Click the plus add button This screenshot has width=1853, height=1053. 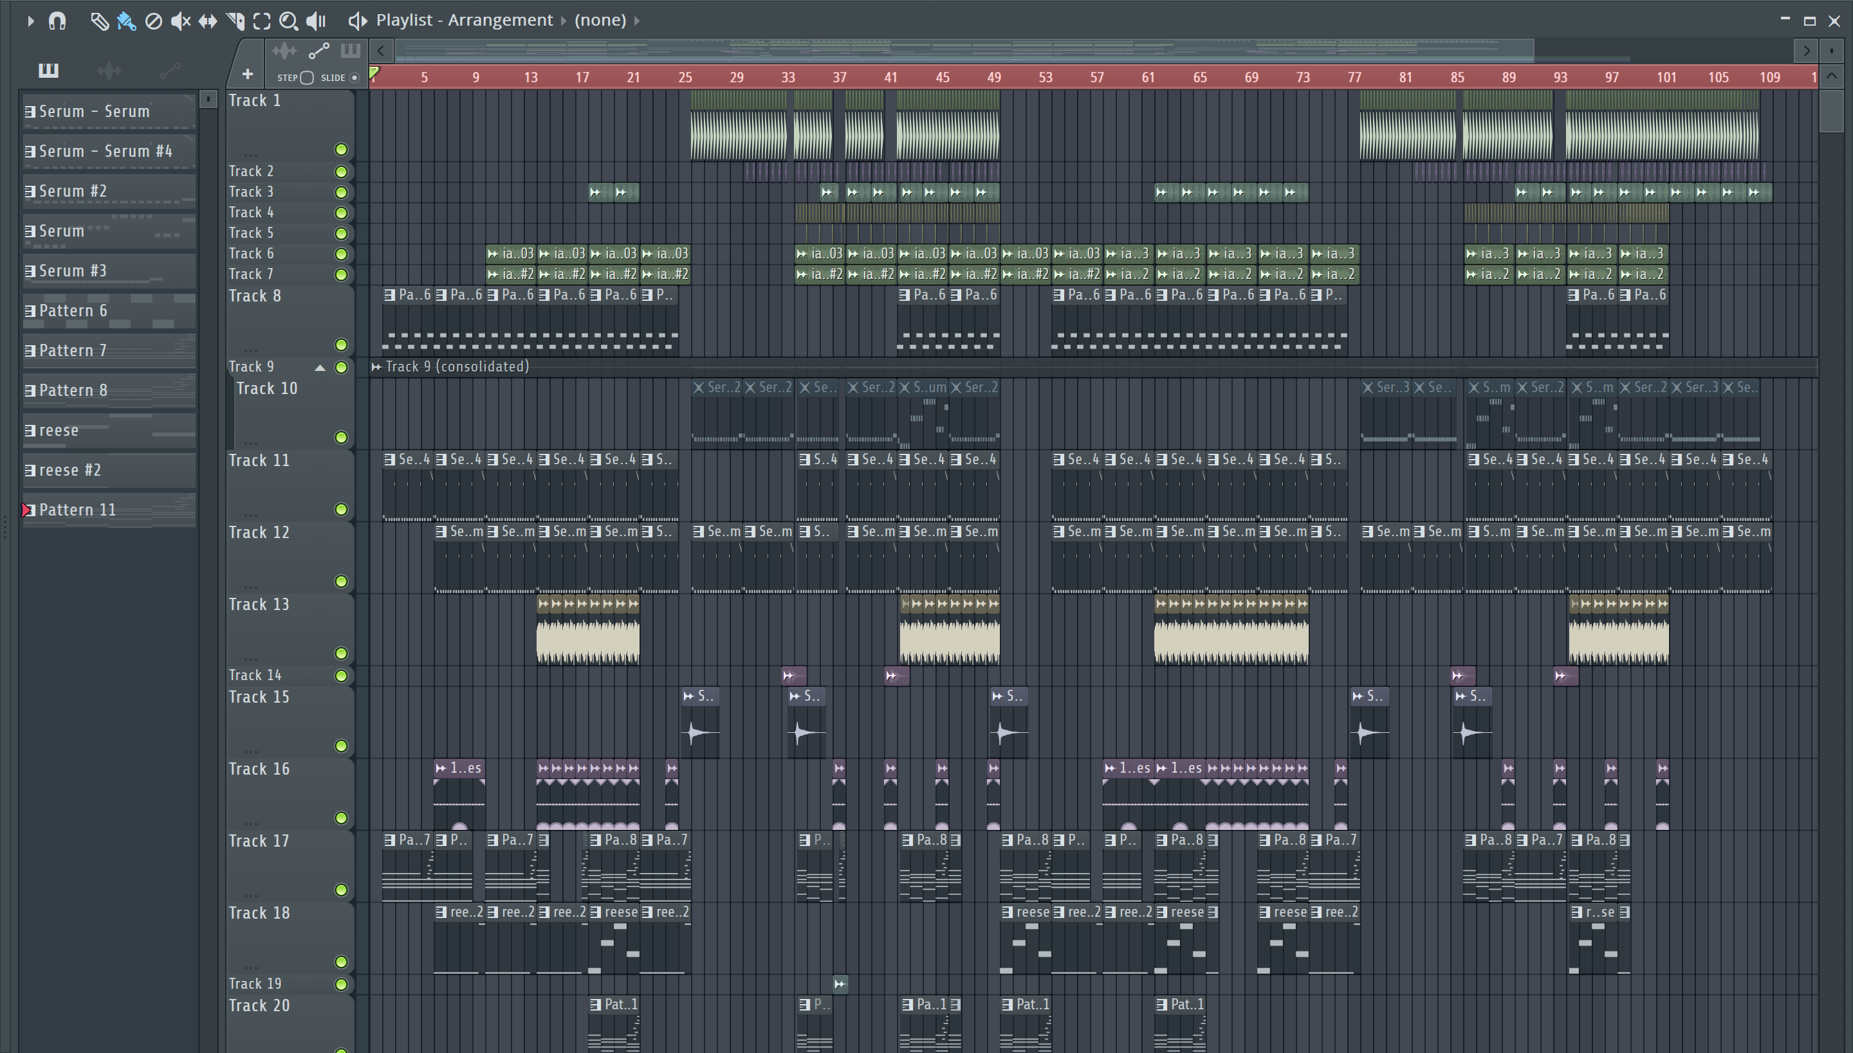point(248,74)
